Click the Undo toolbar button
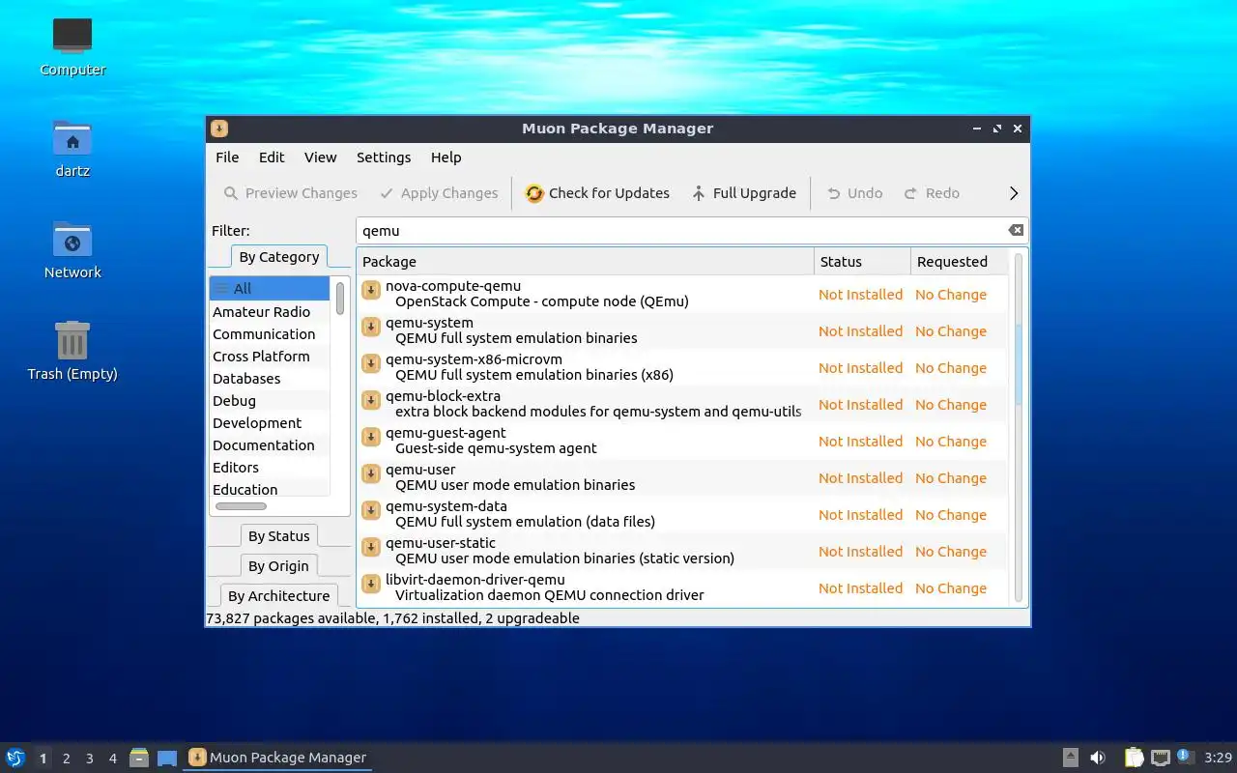 [x=854, y=193]
